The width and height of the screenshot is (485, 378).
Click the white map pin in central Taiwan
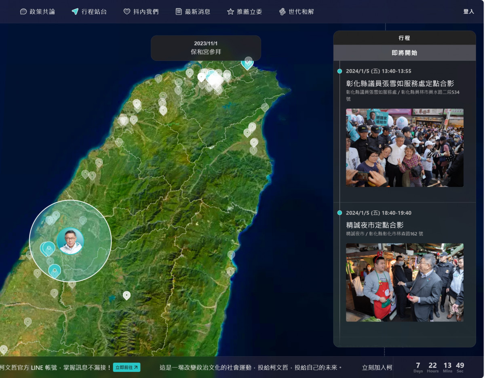(x=127, y=295)
